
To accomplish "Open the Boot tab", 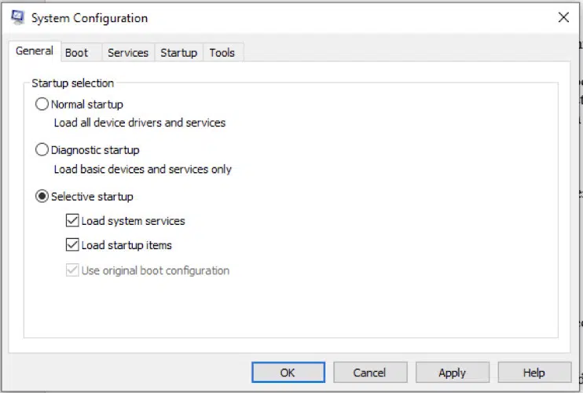I will click(x=76, y=53).
